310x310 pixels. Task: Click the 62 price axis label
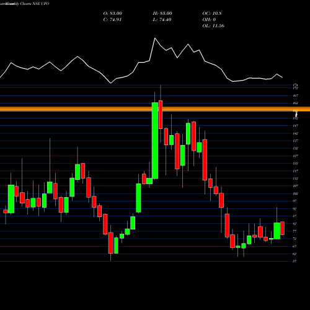(x=295, y=254)
